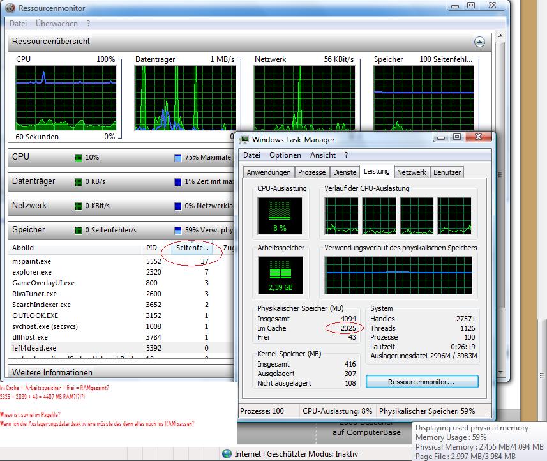Viewport: 547px width, 461px height.
Task: Click the blue 75% Maximale indicator square
Action: click(177, 158)
